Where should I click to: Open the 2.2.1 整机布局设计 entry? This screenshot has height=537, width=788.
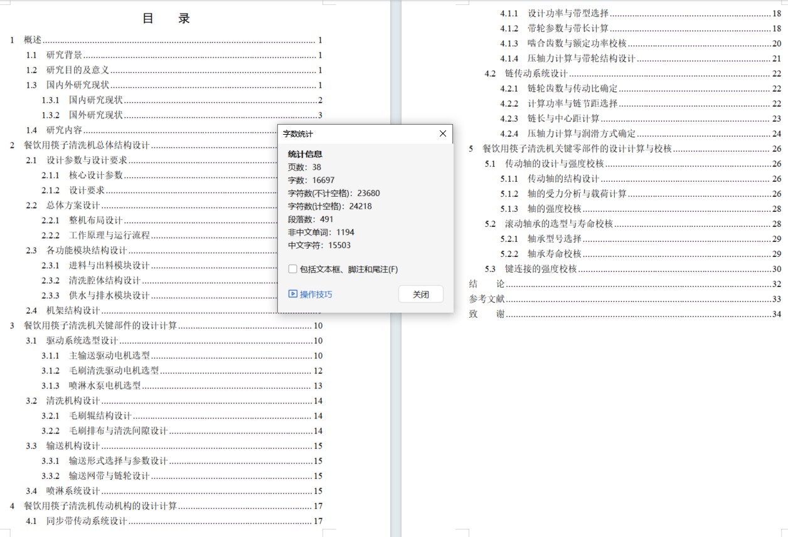(x=160, y=221)
